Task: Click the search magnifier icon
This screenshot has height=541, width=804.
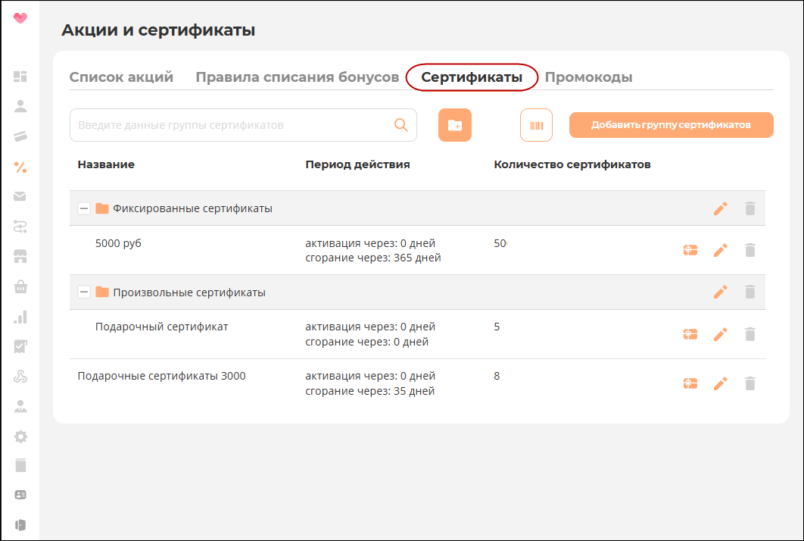Action: [401, 125]
